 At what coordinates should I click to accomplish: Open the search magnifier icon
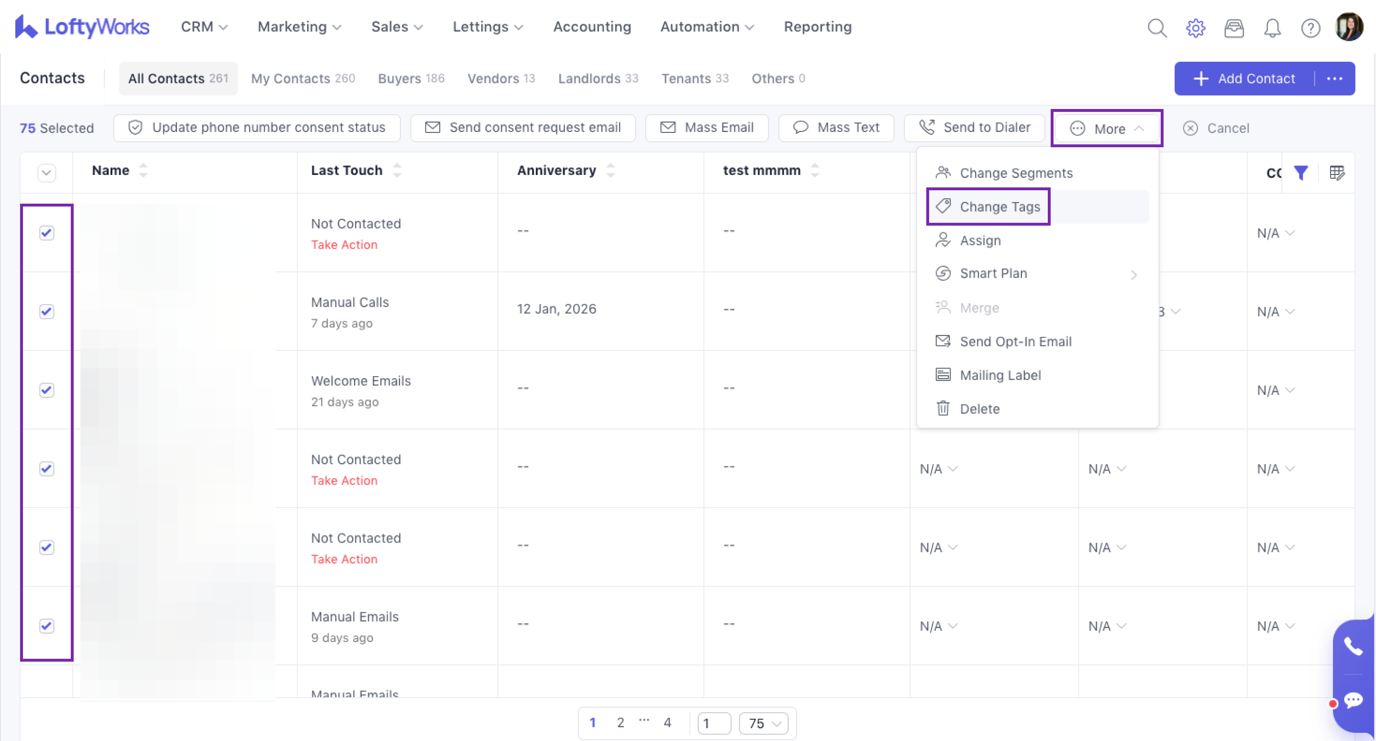(1156, 27)
